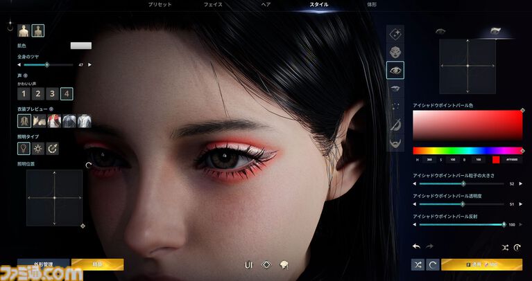
Task: Click the gold button next to 外形管理
Action: point(97,264)
